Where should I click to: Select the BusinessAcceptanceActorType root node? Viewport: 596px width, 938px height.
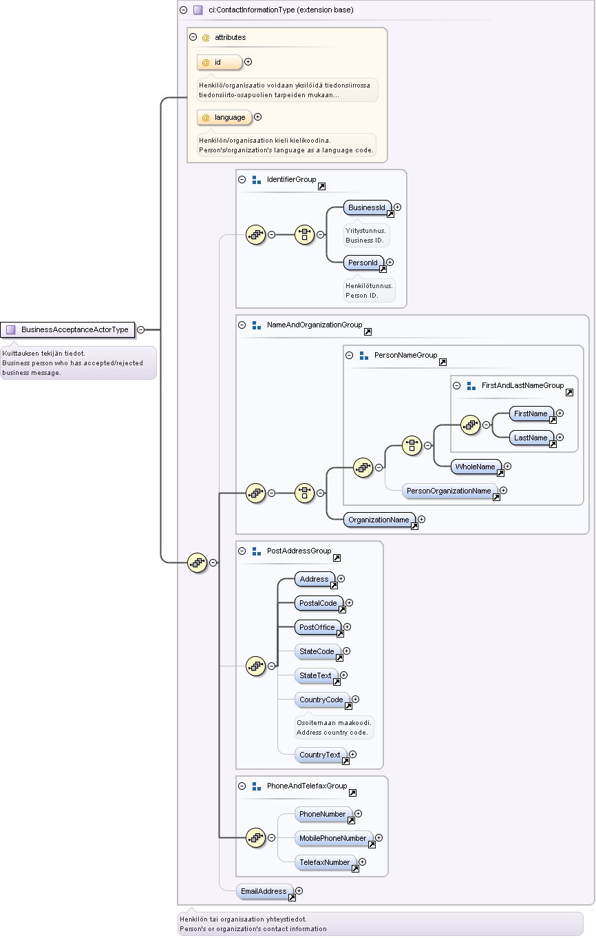(x=67, y=329)
